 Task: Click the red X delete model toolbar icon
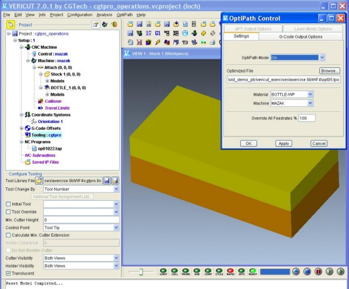(x=140, y=42)
